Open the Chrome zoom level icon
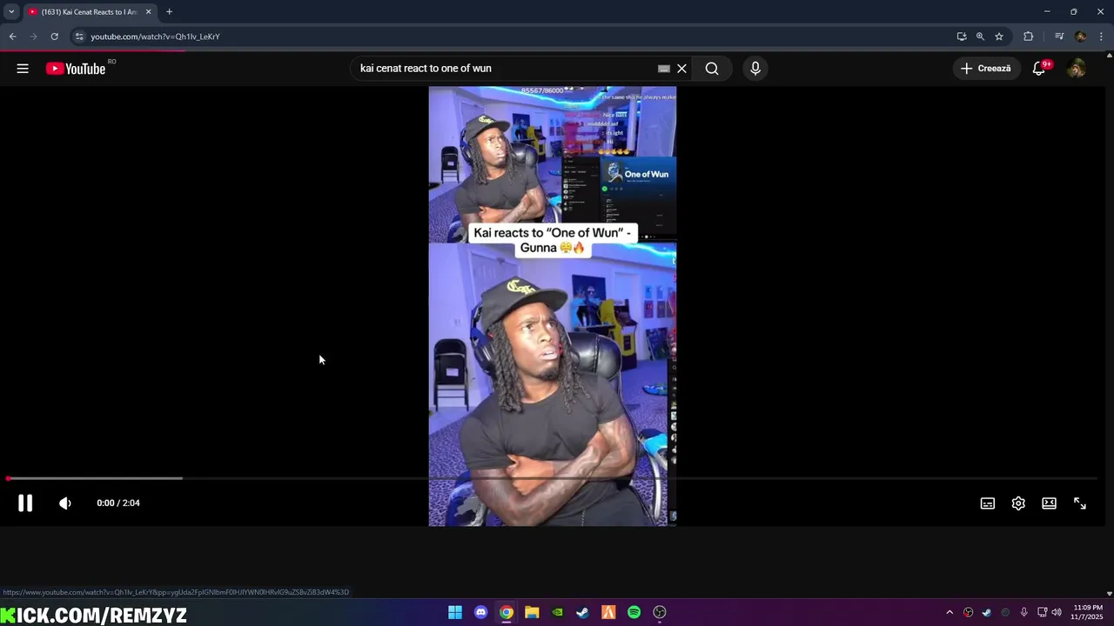The width and height of the screenshot is (1114, 626). (x=980, y=37)
